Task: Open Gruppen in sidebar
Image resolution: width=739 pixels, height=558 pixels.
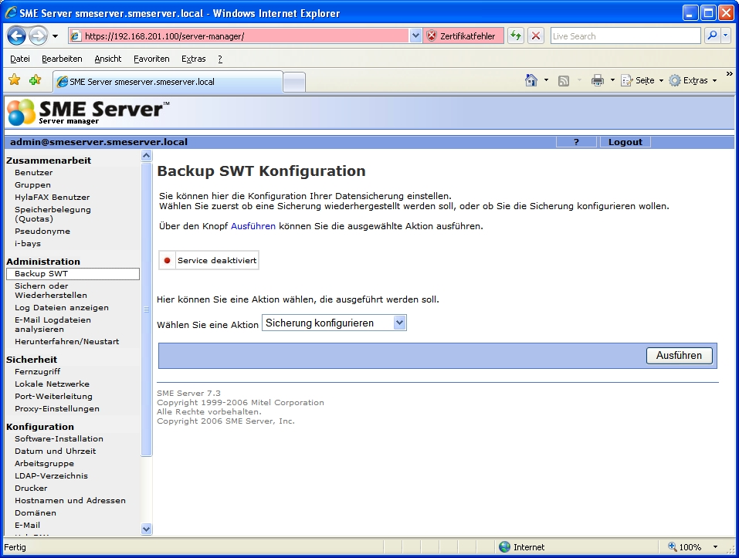Action: [x=32, y=184]
